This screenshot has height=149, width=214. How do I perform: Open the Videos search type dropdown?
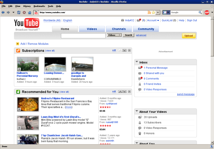[114, 35]
